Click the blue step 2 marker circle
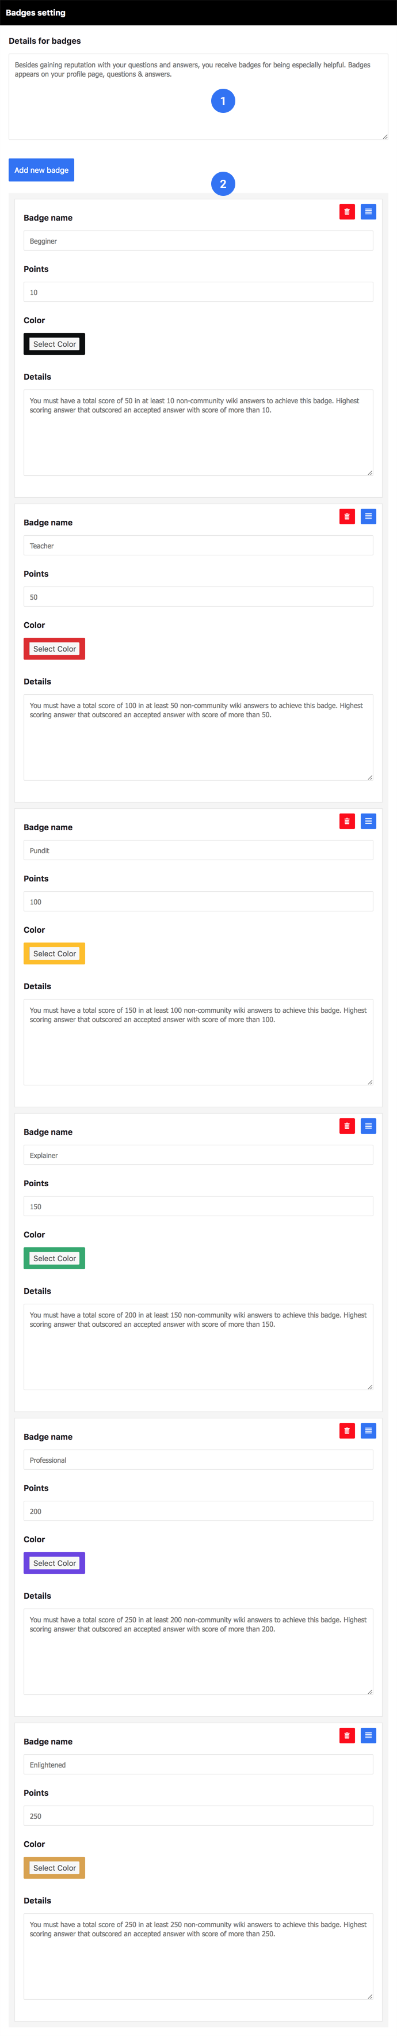This screenshot has height=2036, width=397. point(223,184)
